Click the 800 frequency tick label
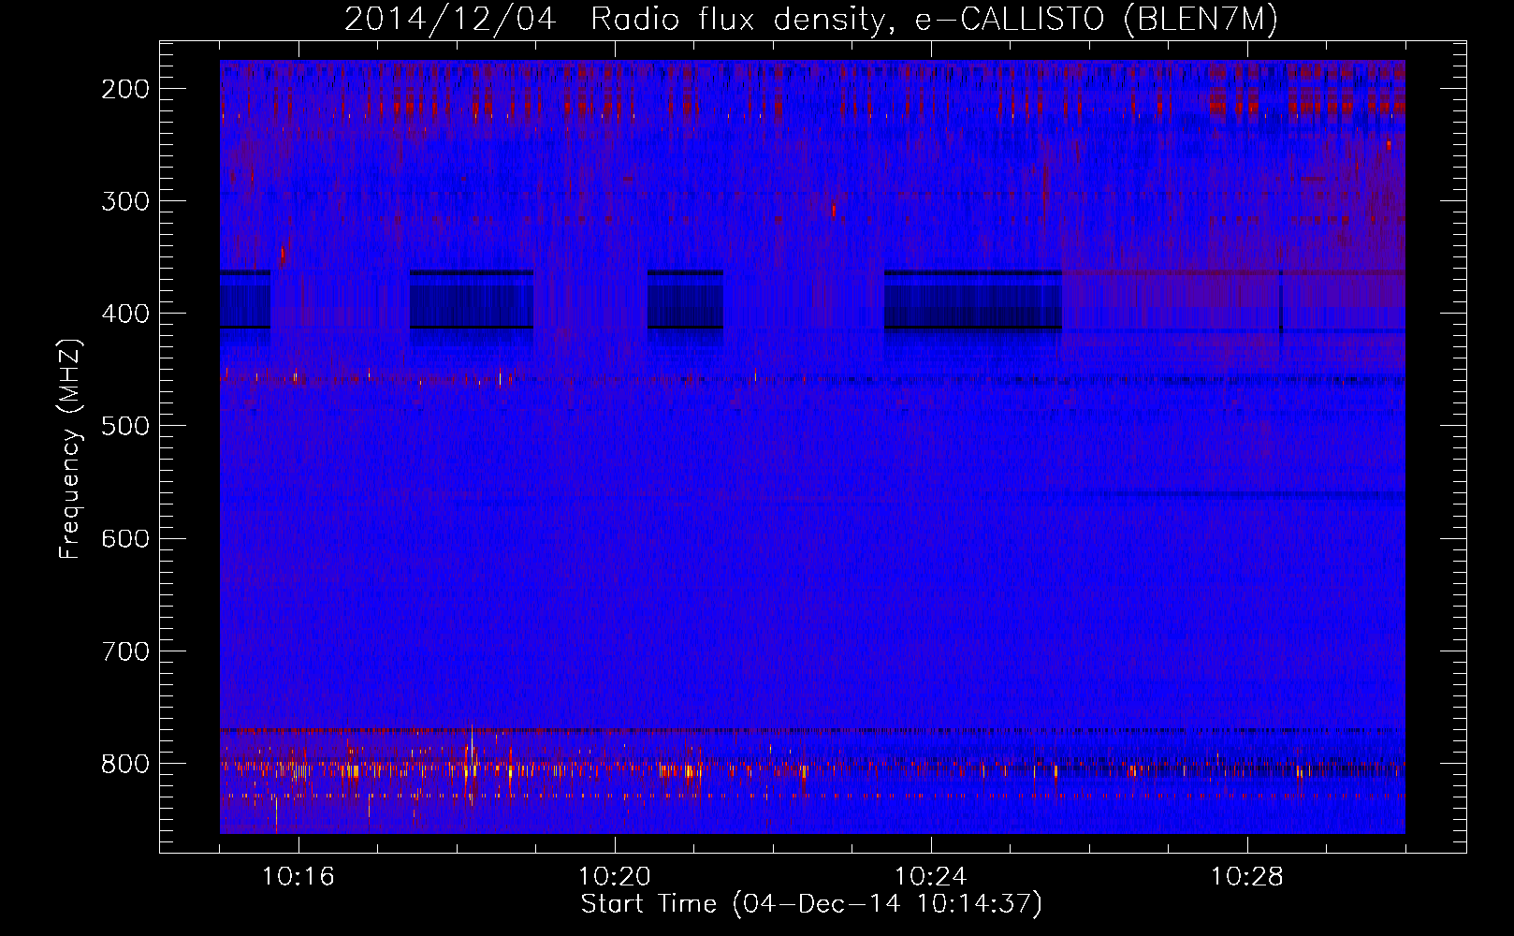 coord(124,764)
